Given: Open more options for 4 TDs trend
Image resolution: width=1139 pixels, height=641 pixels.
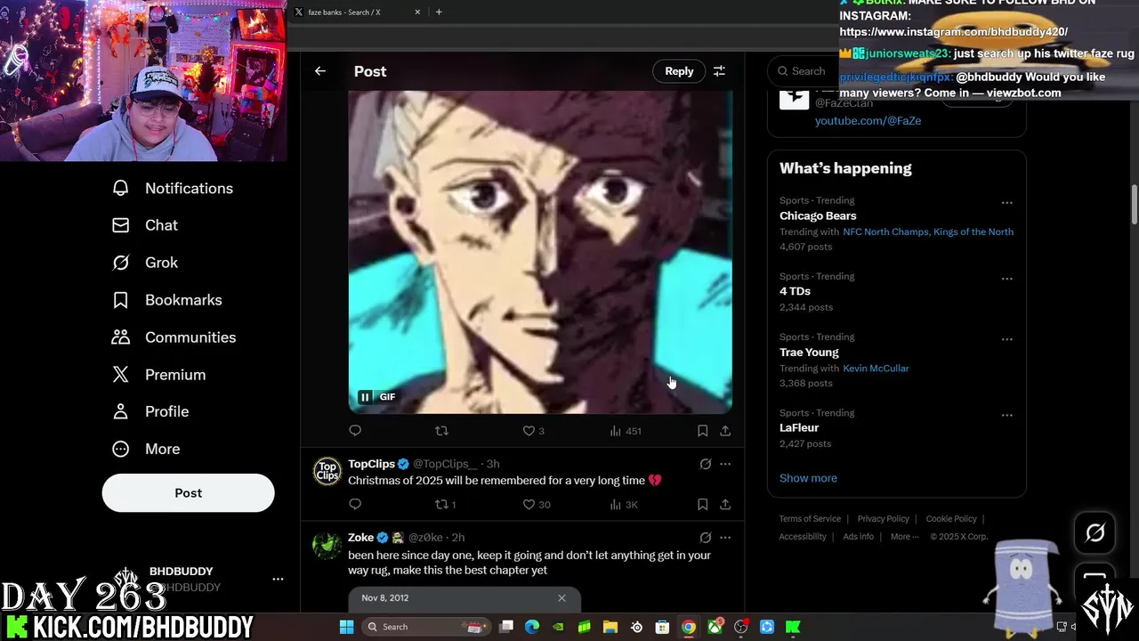Looking at the screenshot, I should 1006,279.
